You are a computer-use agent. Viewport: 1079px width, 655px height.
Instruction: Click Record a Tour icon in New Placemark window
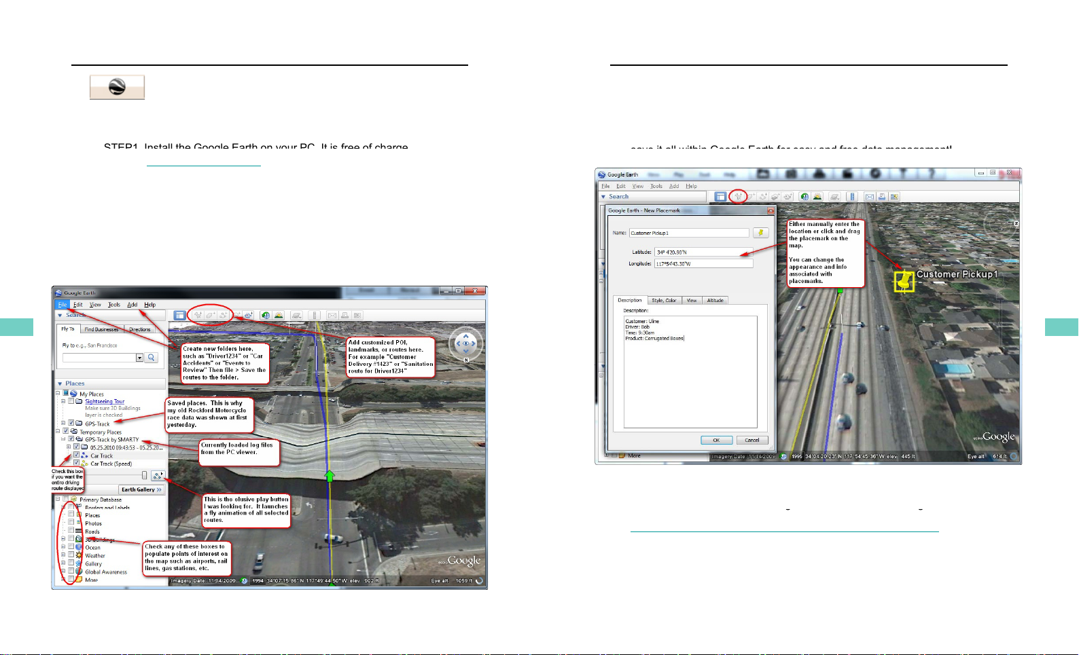(x=788, y=197)
